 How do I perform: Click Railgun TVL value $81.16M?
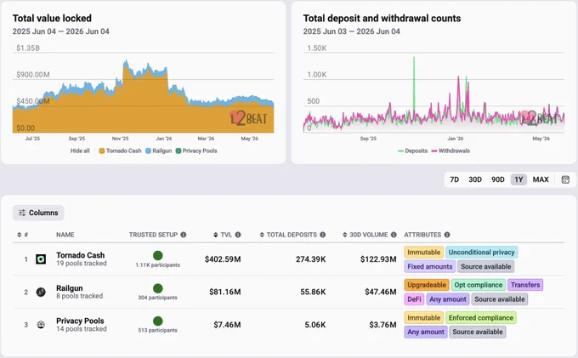coord(225,292)
